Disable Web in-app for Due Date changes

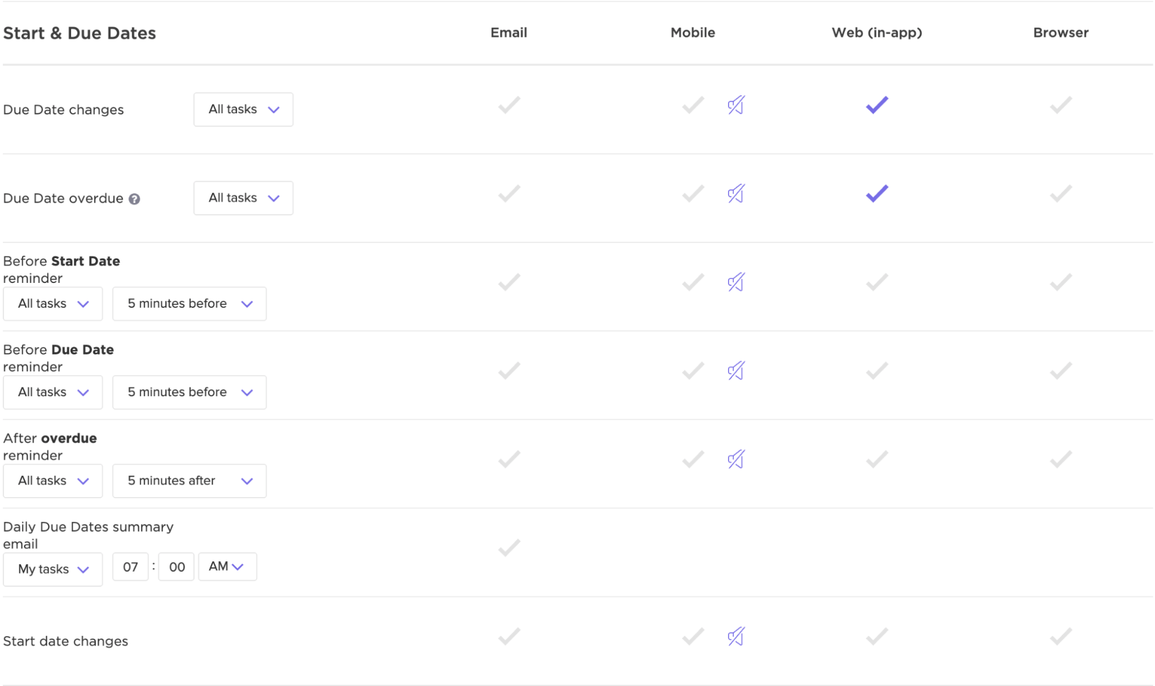[877, 105]
